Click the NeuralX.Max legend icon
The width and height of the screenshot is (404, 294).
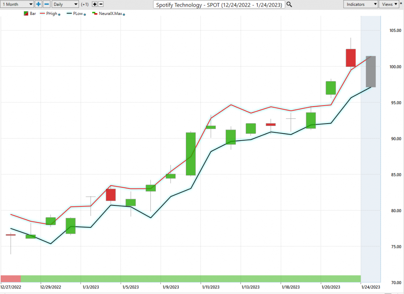coord(95,13)
